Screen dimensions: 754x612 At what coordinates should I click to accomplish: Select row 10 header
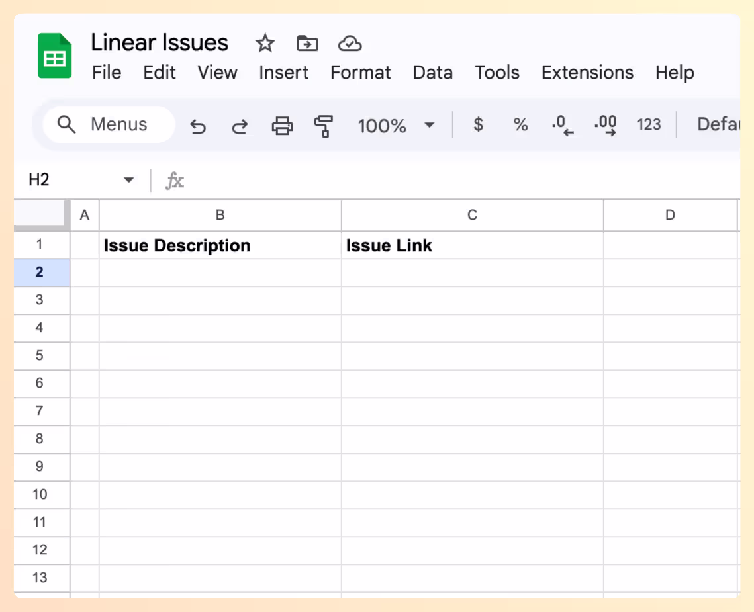(42, 495)
